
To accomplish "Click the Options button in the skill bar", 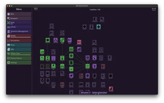I will (95, 93).
